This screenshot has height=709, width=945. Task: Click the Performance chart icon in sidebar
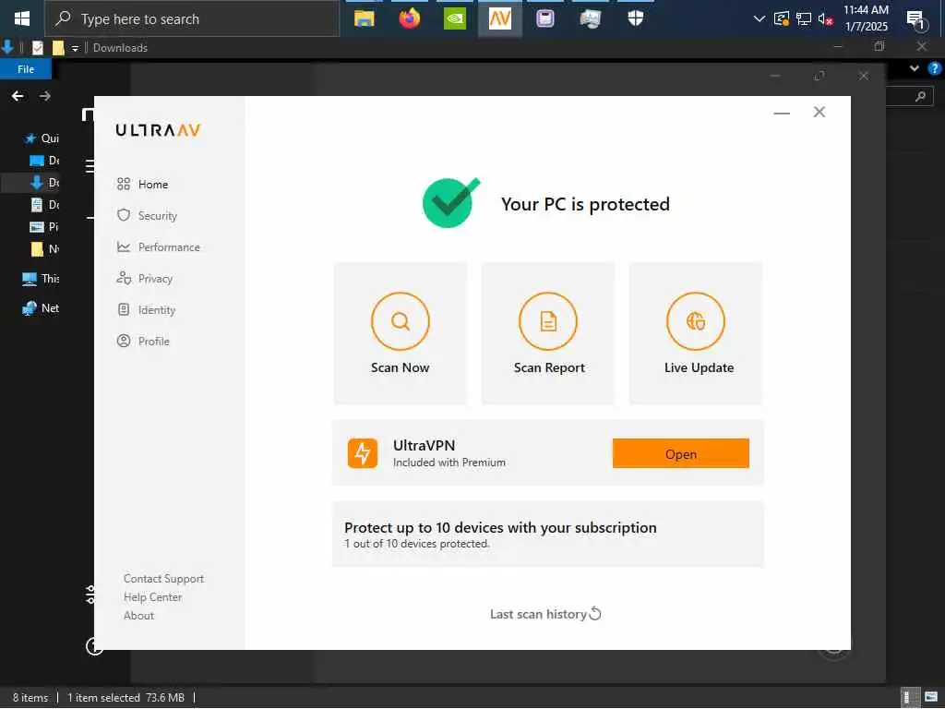[124, 246]
